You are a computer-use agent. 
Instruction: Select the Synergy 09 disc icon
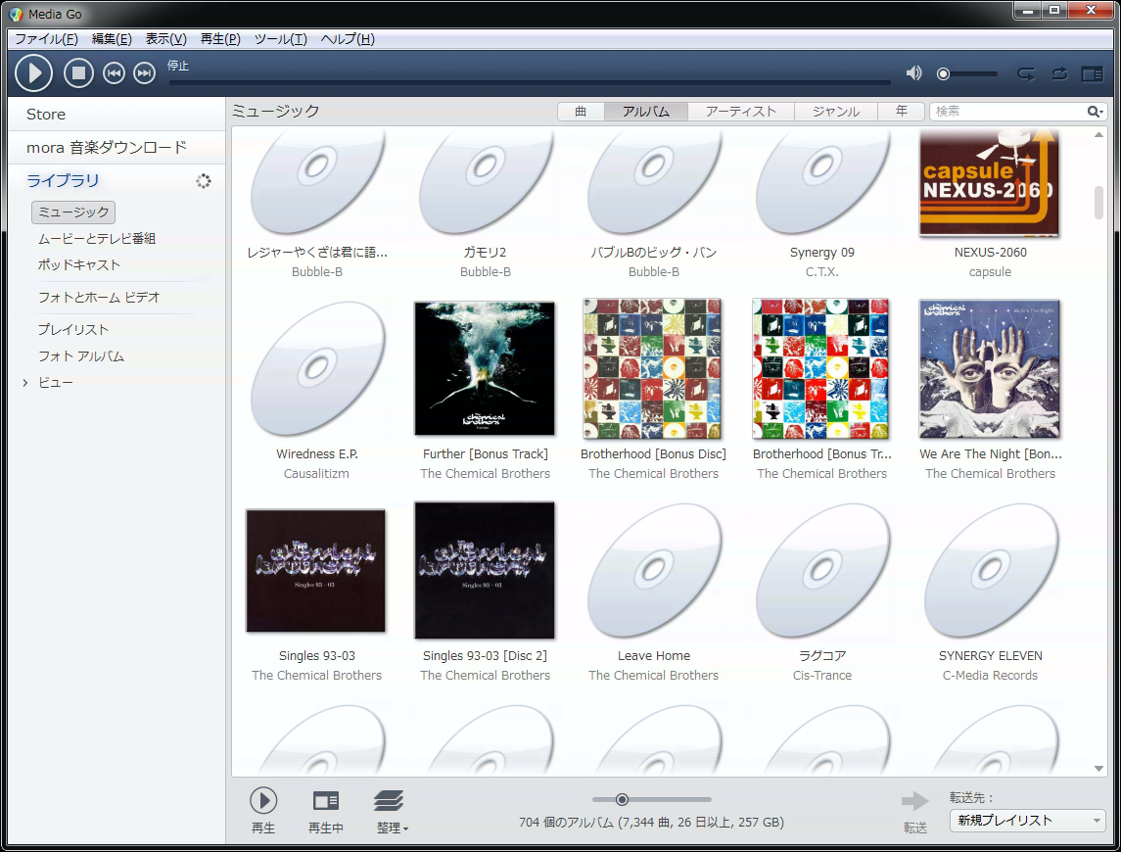821,181
